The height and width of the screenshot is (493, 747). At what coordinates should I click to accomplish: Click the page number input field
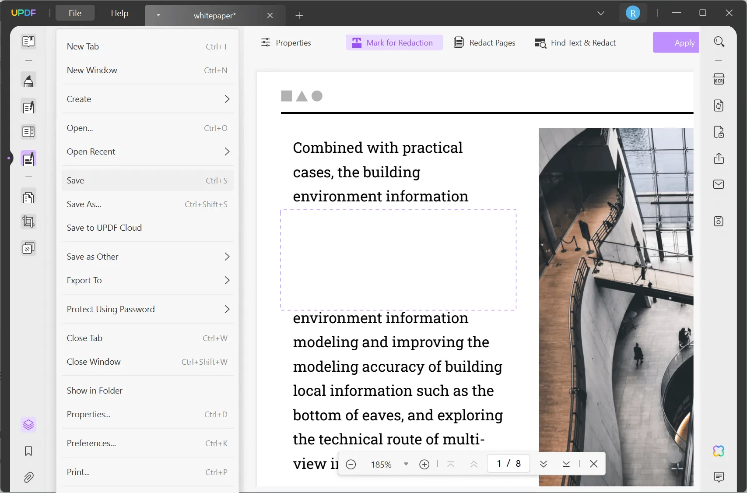point(499,464)
